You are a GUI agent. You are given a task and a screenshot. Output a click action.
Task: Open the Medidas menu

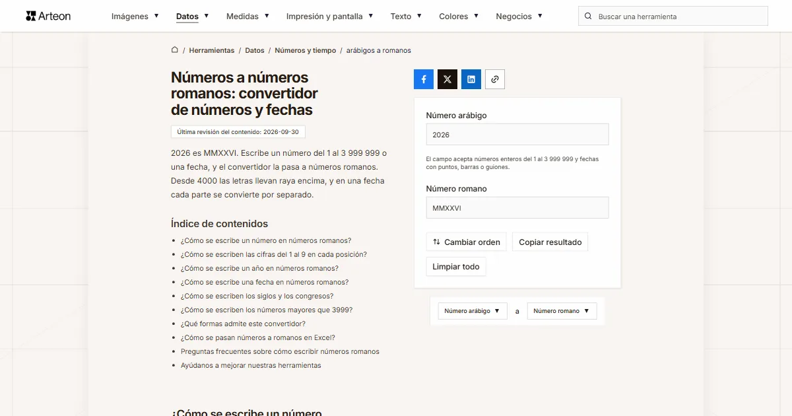tap(247, 17)
